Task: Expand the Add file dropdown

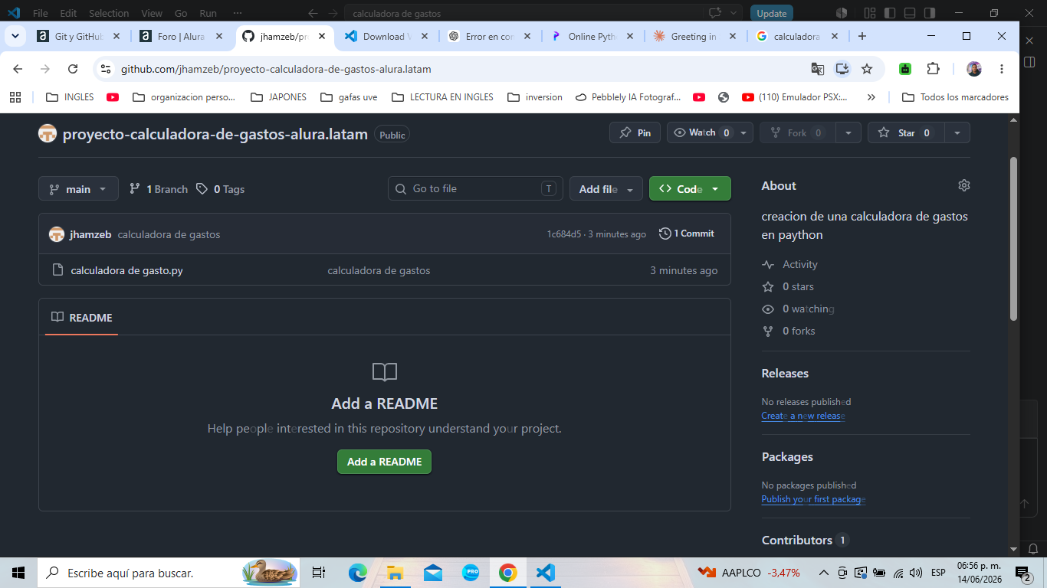Action: 606,188
